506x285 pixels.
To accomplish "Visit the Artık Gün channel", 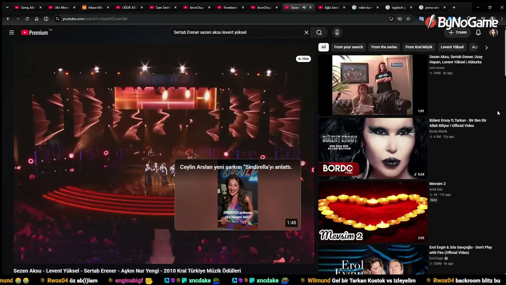I will pos(436,190).
